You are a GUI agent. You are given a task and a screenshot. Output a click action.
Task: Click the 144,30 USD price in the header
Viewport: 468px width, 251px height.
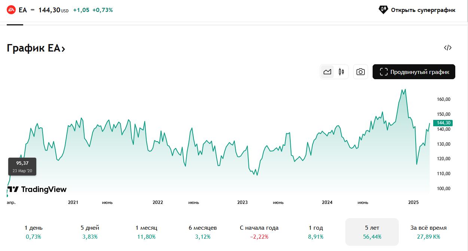pyautogui.click(x=53, y=10)
